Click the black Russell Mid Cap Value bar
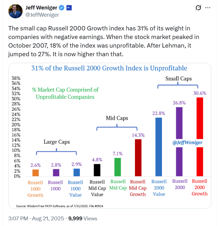Viewport: 219px width, 226px height. [97, 170]
